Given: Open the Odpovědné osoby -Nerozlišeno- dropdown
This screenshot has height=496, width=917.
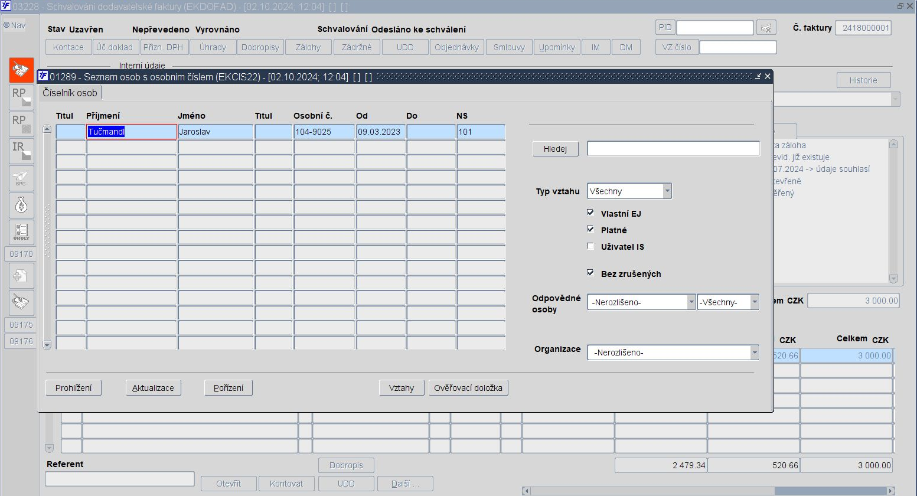Looking at the screenshot, I should coord(691,302).
